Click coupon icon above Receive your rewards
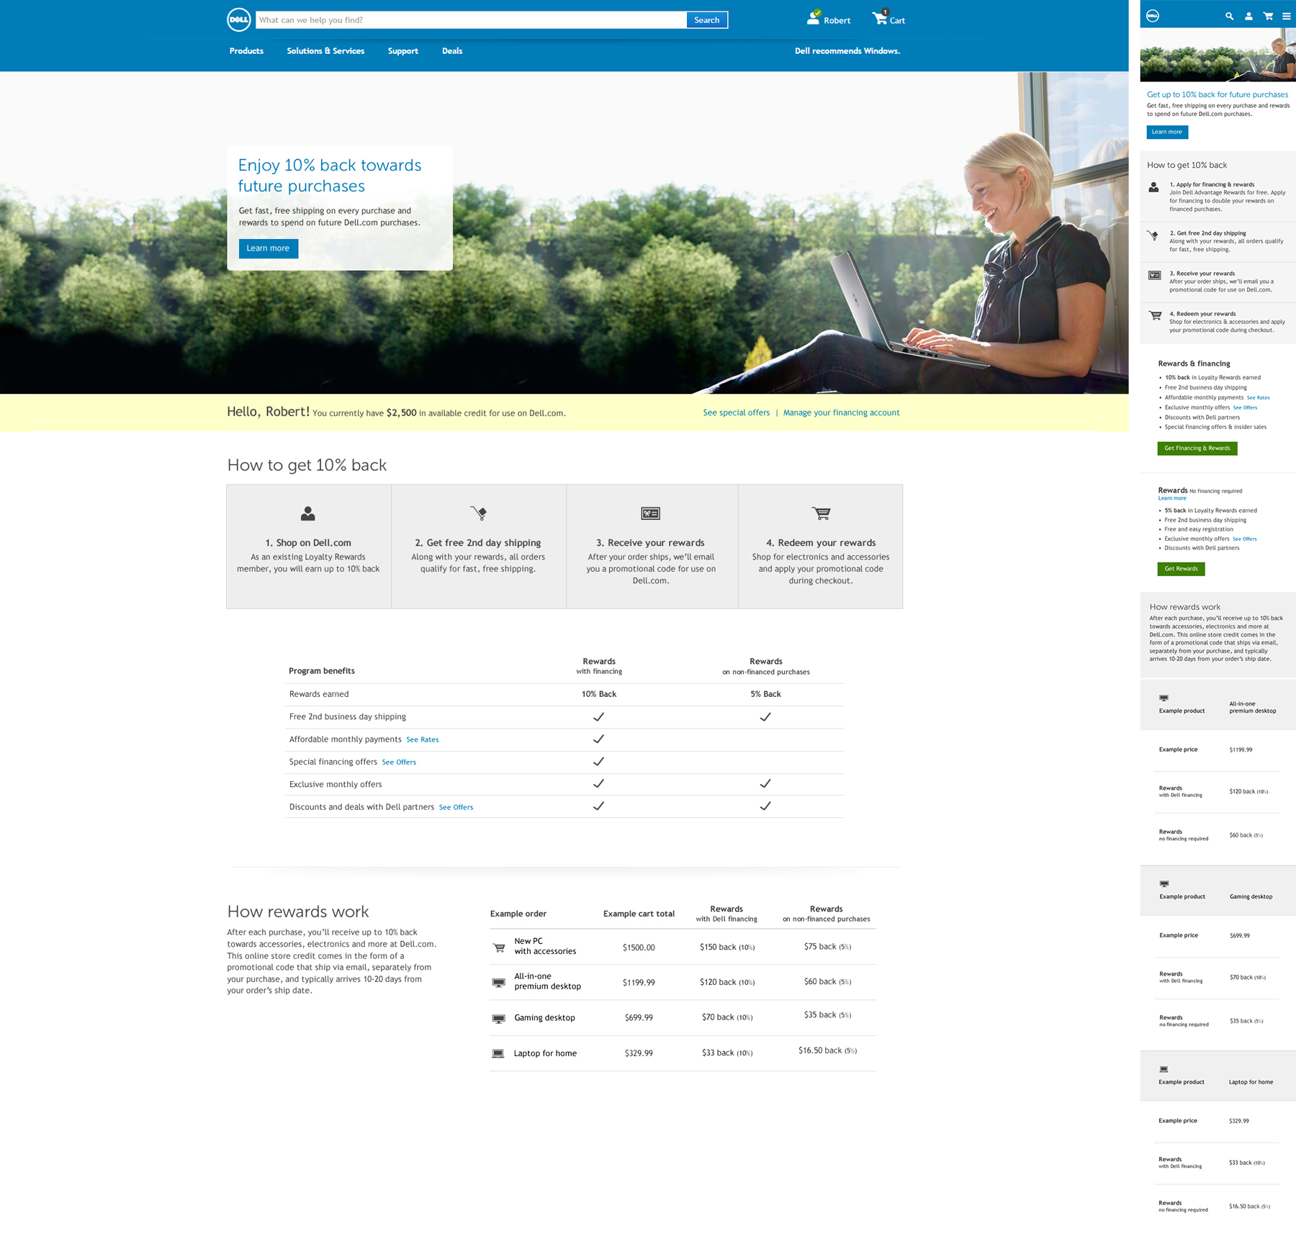Screen dimensions: 1296x1247 pos(650,513)
